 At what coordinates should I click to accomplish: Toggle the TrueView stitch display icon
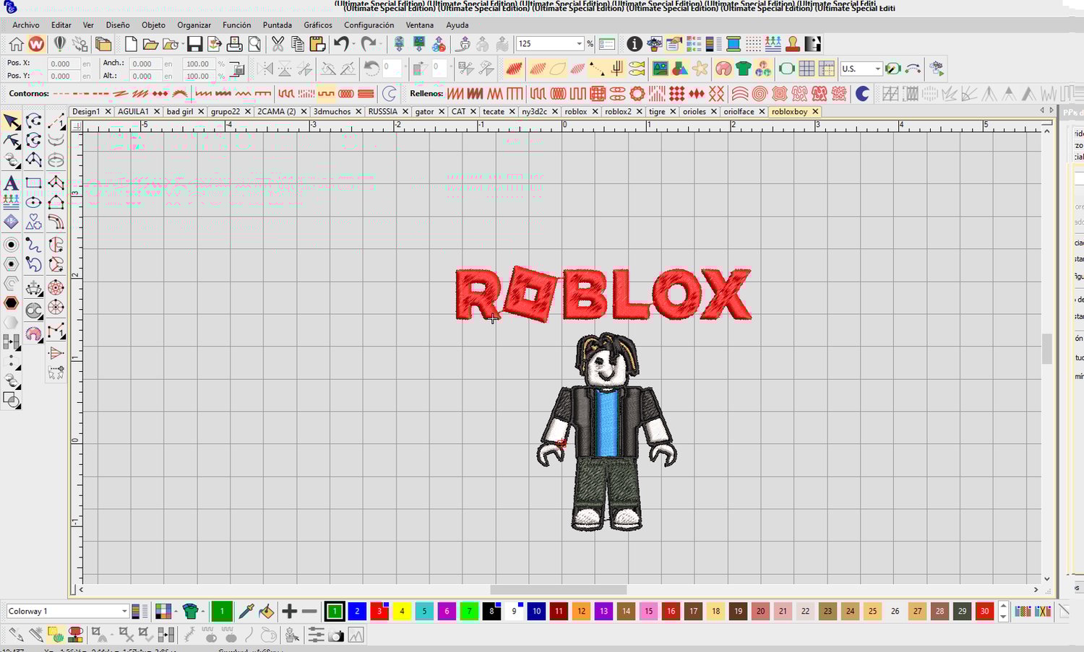tap(514, 69)
